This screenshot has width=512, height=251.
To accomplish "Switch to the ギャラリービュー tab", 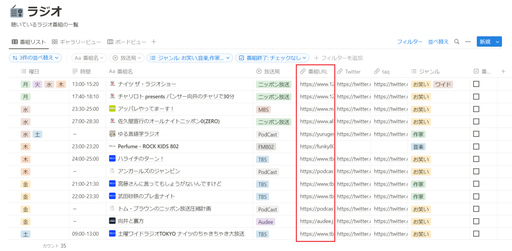I will 76,42.
